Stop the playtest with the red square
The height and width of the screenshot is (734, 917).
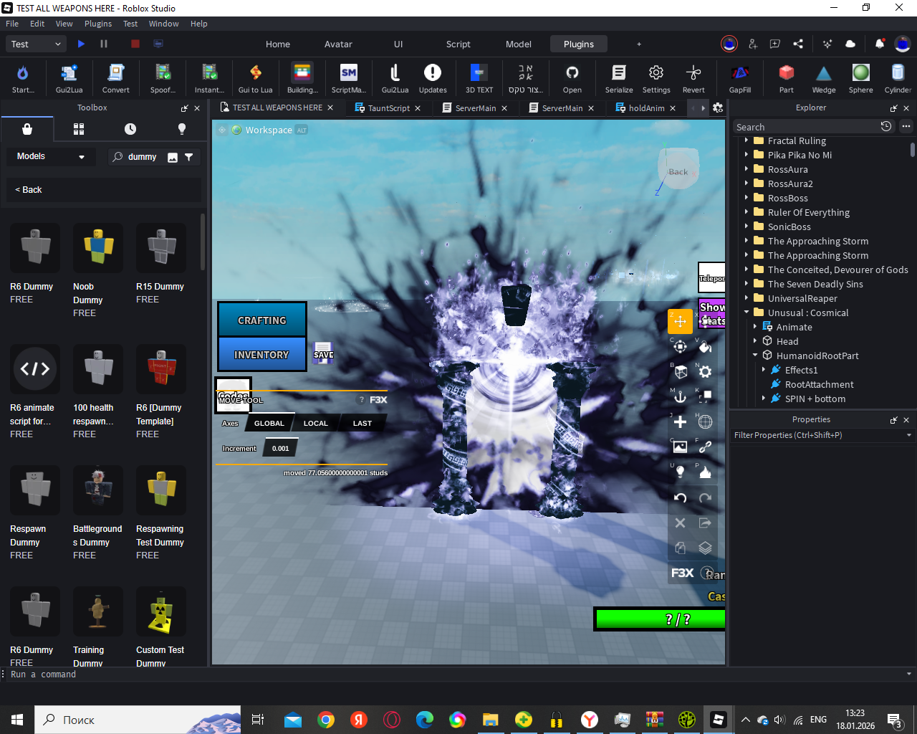pos(135,44)
